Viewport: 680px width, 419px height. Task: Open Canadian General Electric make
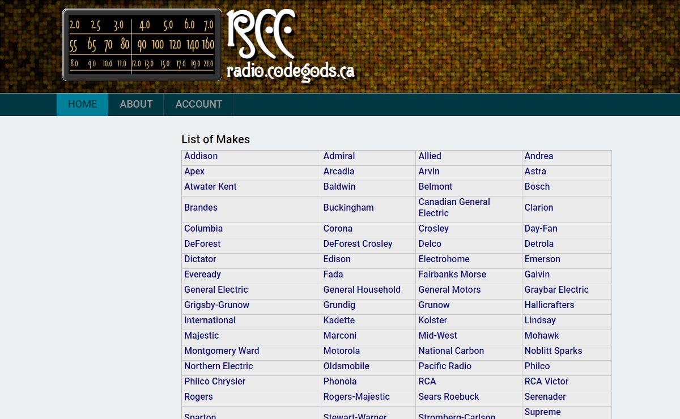[x=454, y=208]
